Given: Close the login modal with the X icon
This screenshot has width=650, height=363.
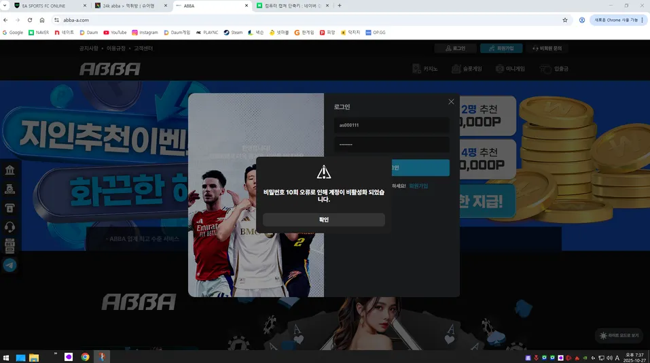Looking at the screenshot, I should (x=451, y=102).
